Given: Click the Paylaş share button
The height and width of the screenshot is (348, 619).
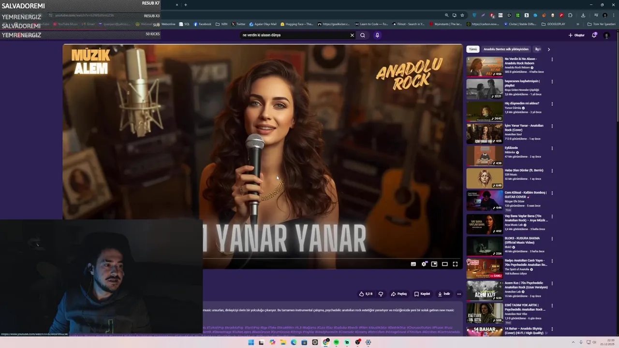Looking at the screenshot, I should 399,294.
